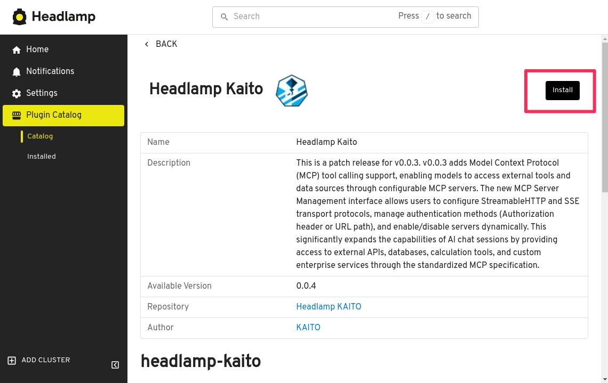
Task: Click the Notifications bell icon
Action: (17, 72)
